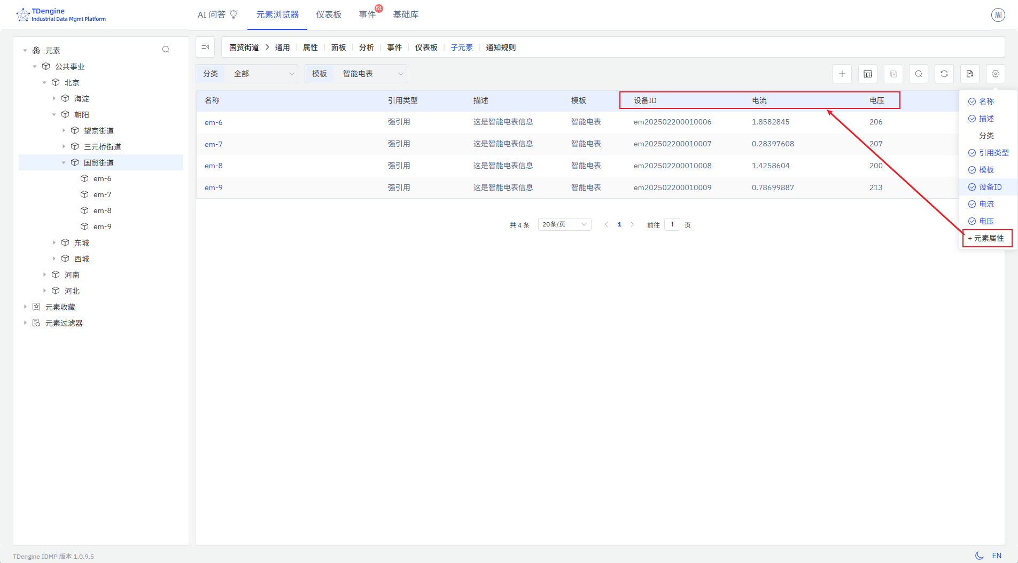Open the AI 问答 tab

pos(217,14)
